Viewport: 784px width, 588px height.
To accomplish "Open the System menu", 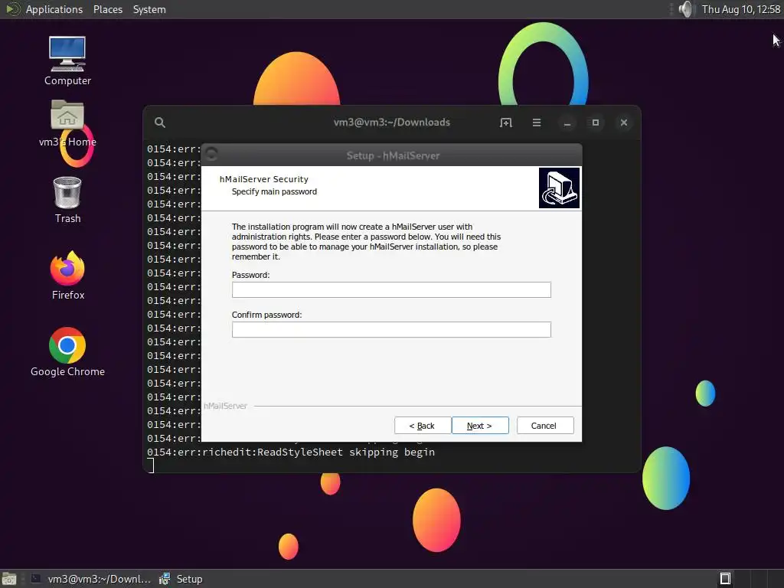I will (149, 9).
